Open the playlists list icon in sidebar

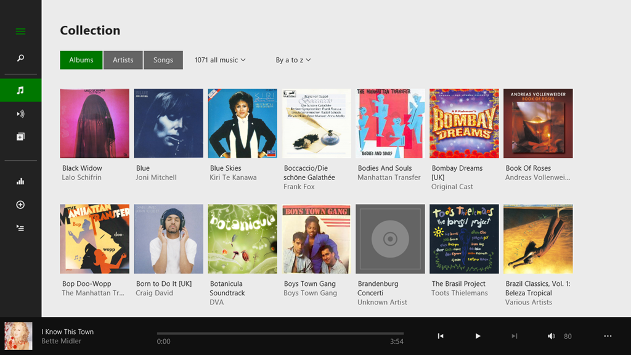(x=20, y=228)
